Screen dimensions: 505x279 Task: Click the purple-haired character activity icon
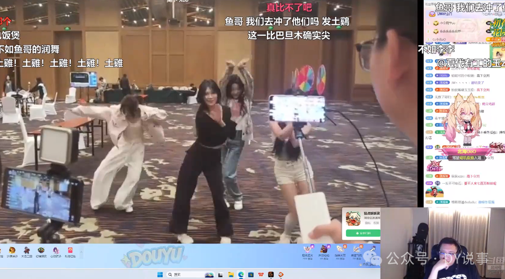[56, 250]
